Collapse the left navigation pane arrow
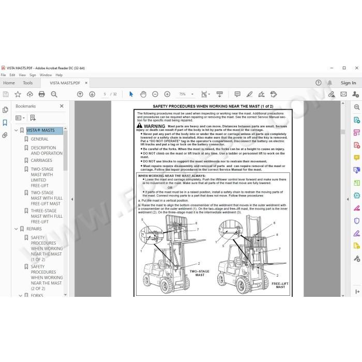The width and height of the screenshot is (362, 362). [72, 199]
